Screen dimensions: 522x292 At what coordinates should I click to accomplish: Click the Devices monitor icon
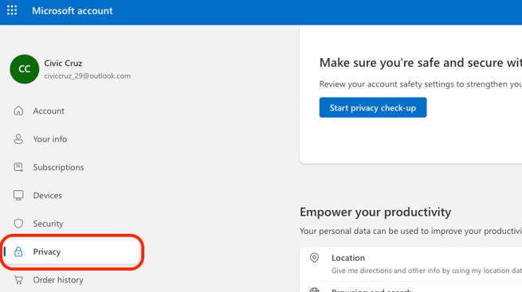(x=18, y=196)
